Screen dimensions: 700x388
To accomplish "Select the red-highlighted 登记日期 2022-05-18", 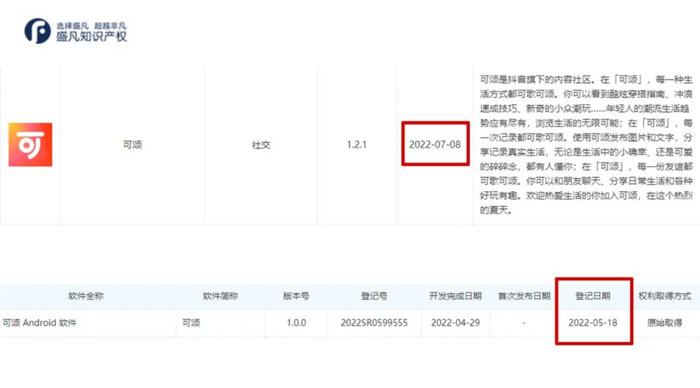I will tap(594, 323).
